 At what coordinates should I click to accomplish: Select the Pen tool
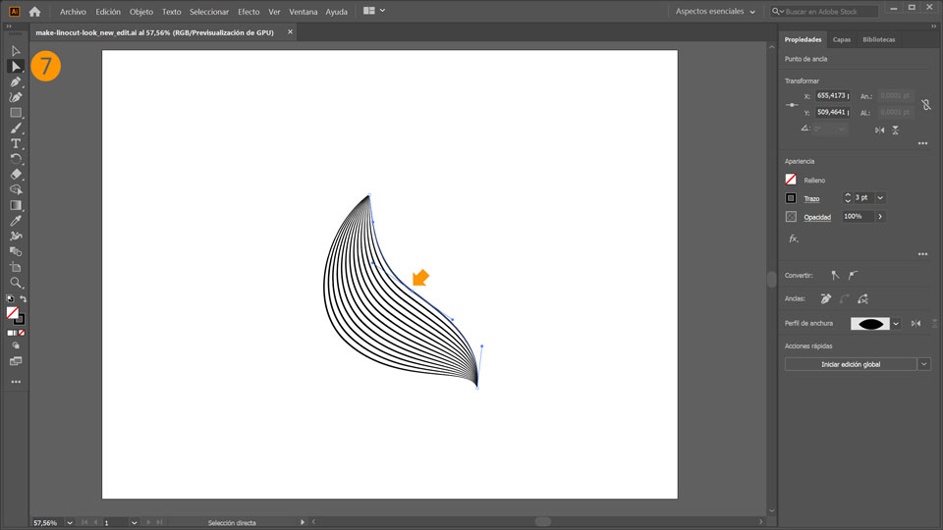pos(16,81)
